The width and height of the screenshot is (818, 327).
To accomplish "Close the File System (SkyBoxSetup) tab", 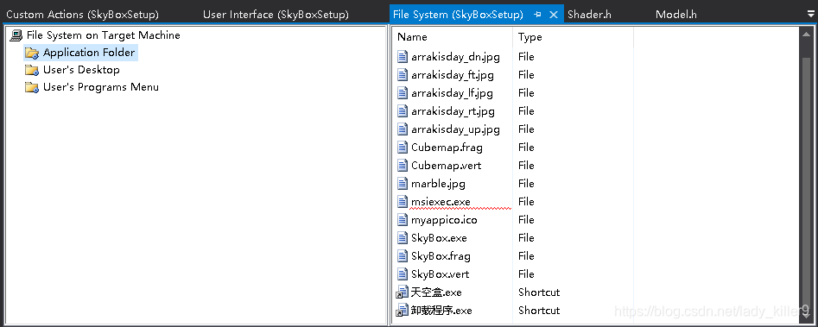I will point(554,15).
